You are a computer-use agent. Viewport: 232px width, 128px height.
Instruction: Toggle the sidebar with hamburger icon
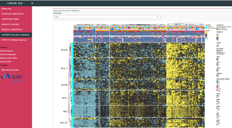32,3
